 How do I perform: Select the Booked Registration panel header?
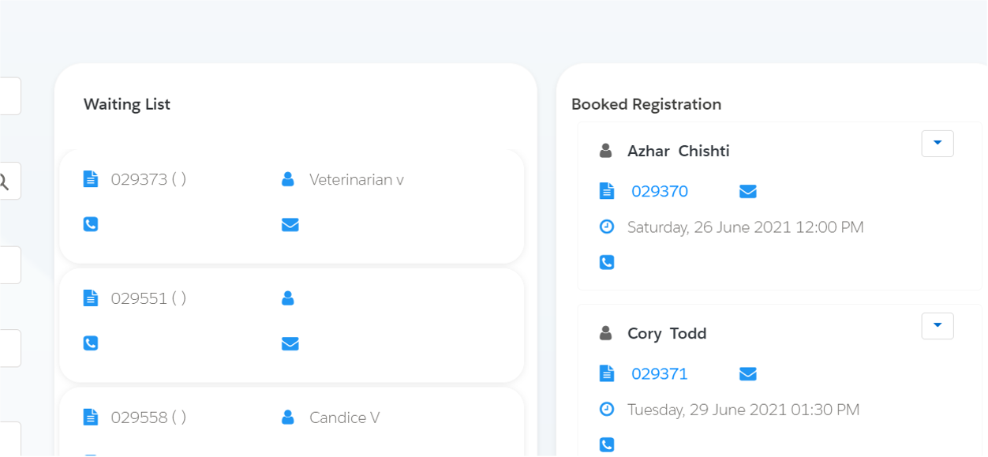pyautogui.click(x=647, y=103)
